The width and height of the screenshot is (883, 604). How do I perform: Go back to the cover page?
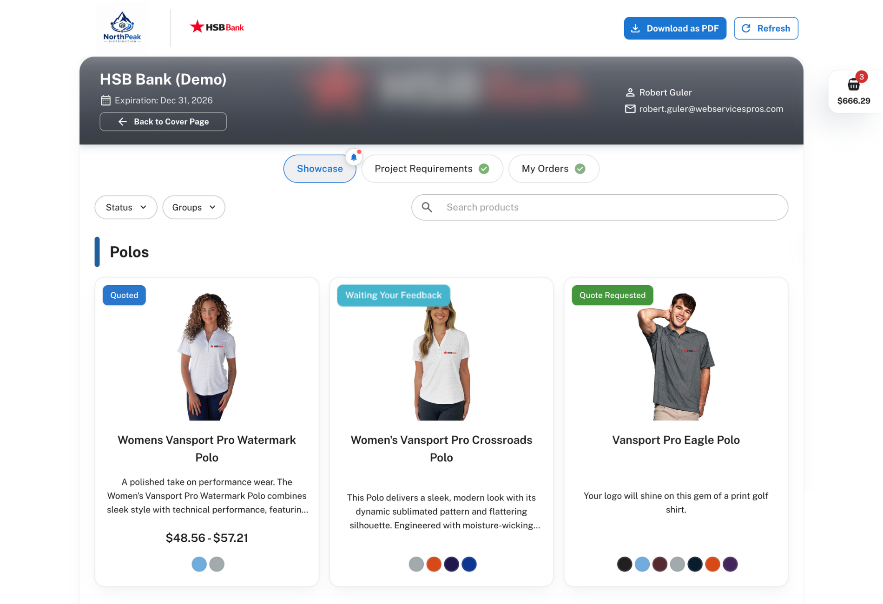point(163,122)
